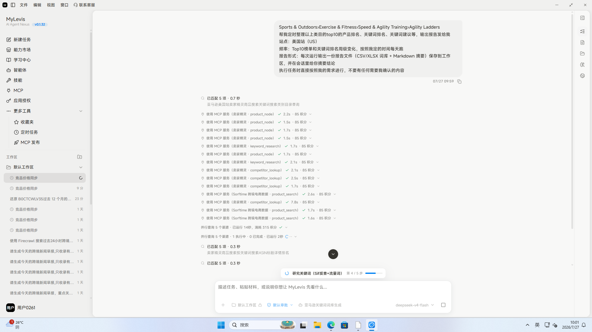Open File Explorer from the taskbar
Viewport: 592px width, 332px height.
point(317,325)
